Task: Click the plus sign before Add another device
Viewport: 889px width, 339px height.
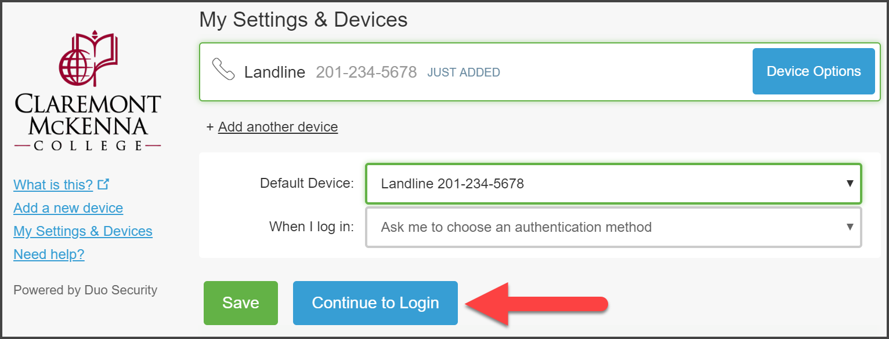Action: tap(210, 127)
